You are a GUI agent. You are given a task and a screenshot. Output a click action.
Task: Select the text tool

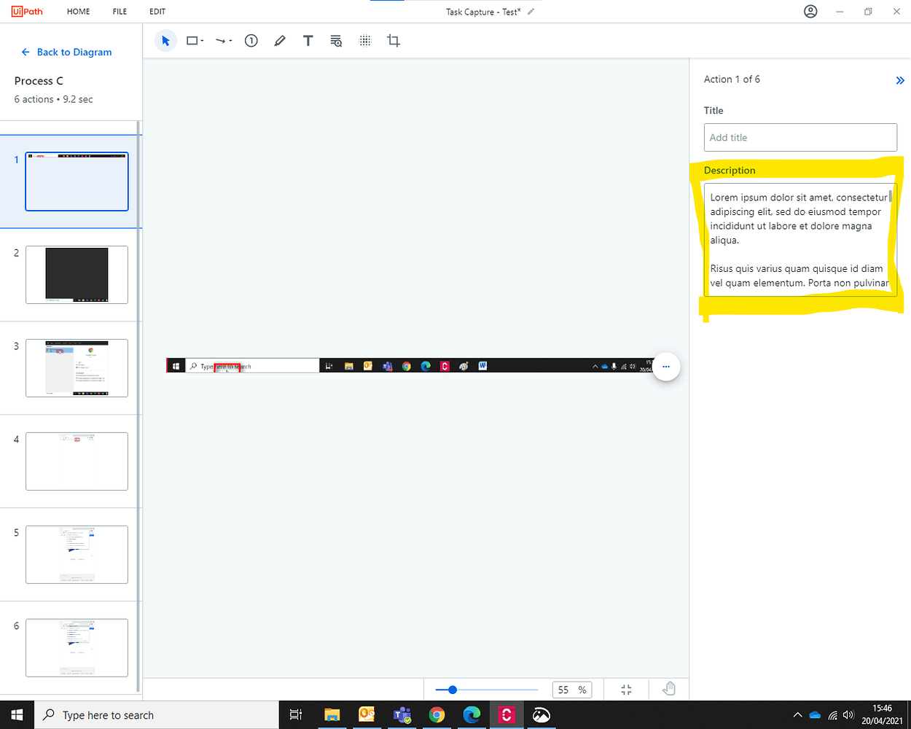(308, 41)
